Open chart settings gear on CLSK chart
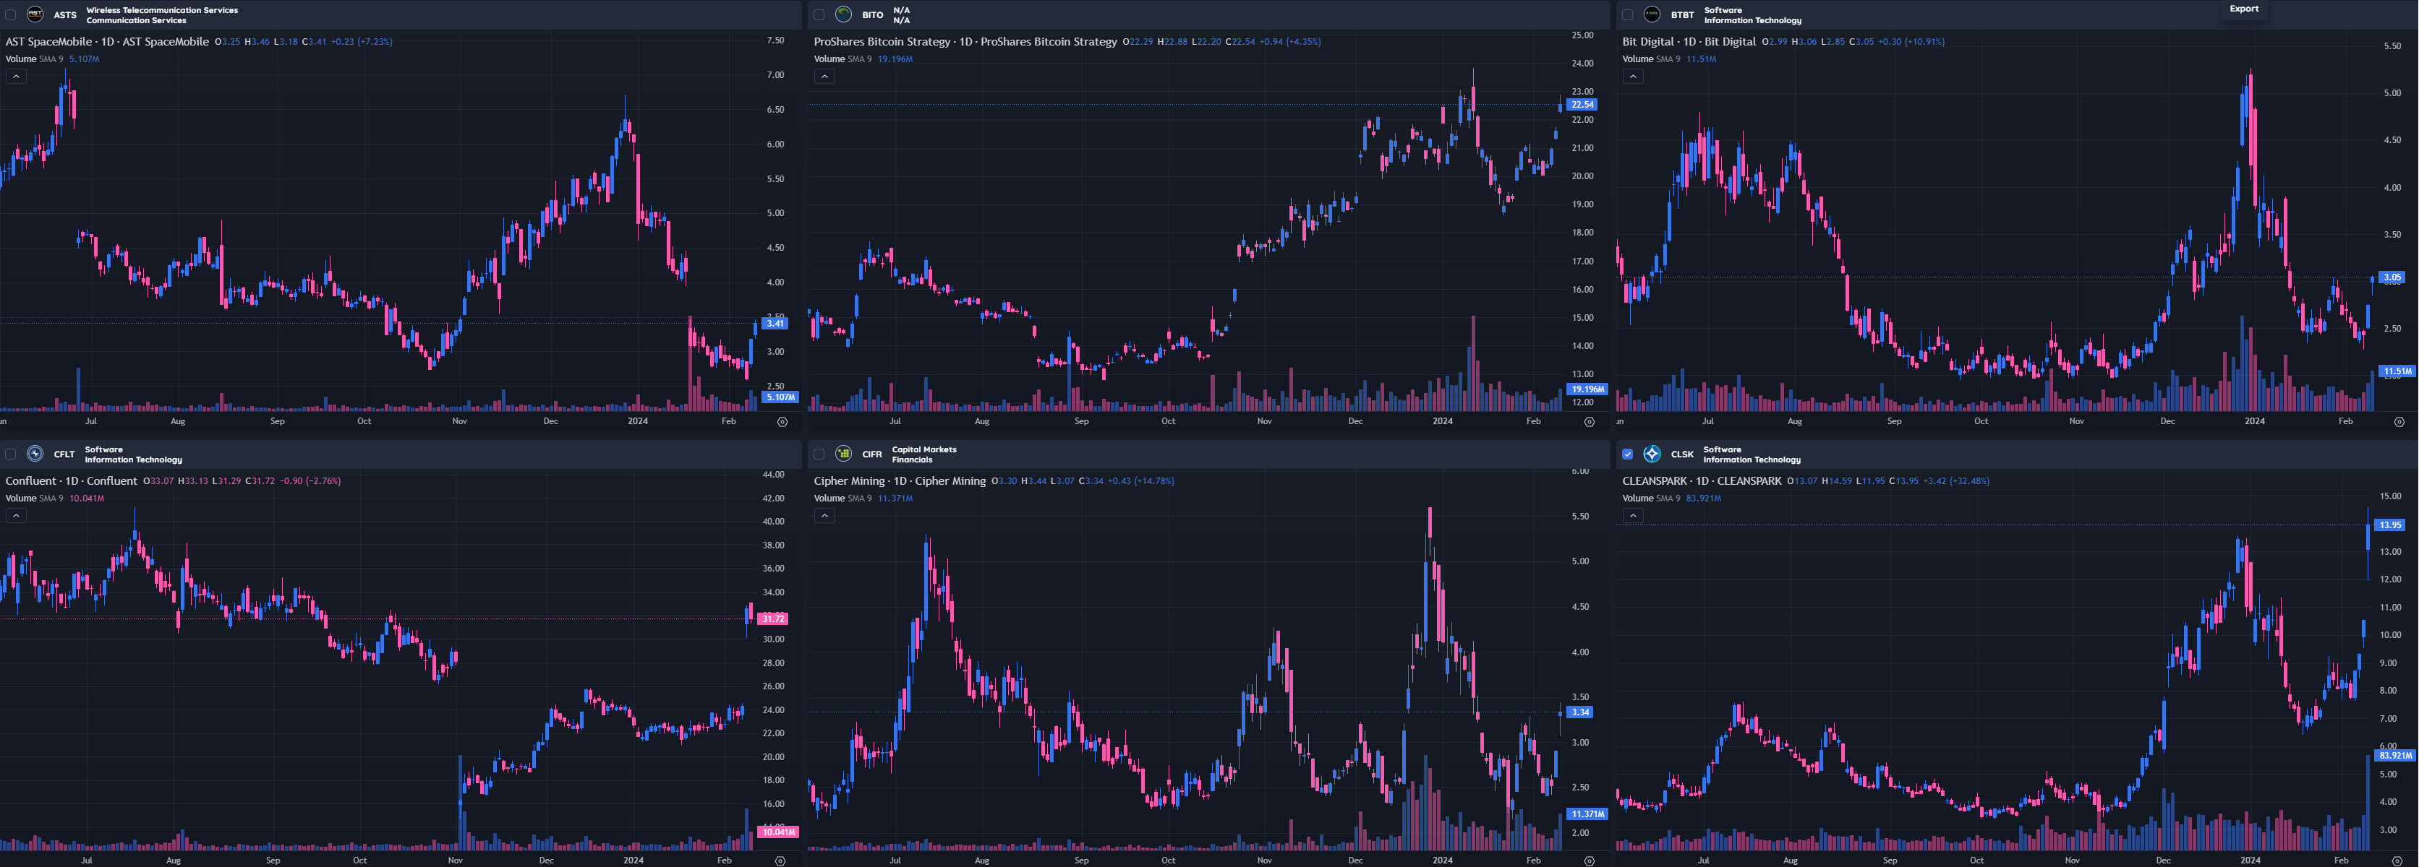The width and height of the screenshot is (2419, 867). pos(2398,860)
